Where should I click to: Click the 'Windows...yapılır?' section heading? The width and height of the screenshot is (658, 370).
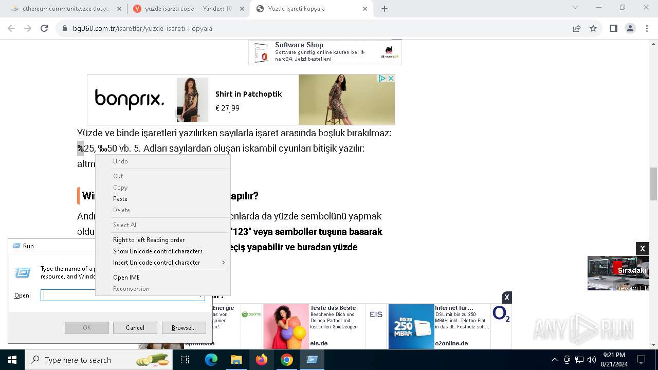click(170, 196)
